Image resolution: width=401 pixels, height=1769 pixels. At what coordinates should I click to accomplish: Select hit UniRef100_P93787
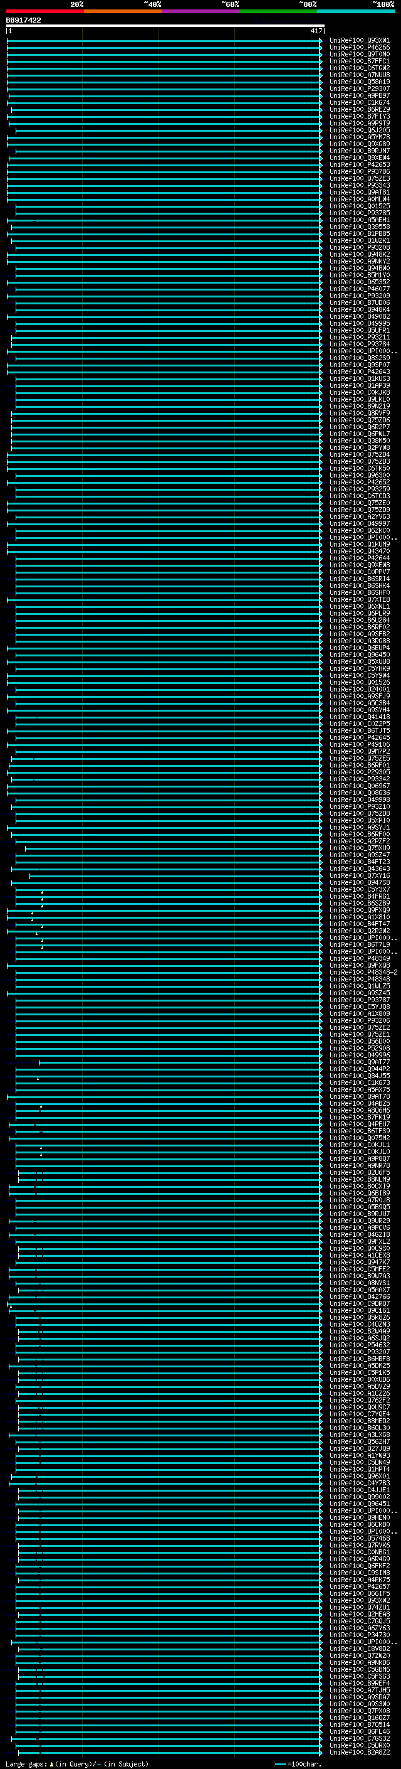[360, 1000]
